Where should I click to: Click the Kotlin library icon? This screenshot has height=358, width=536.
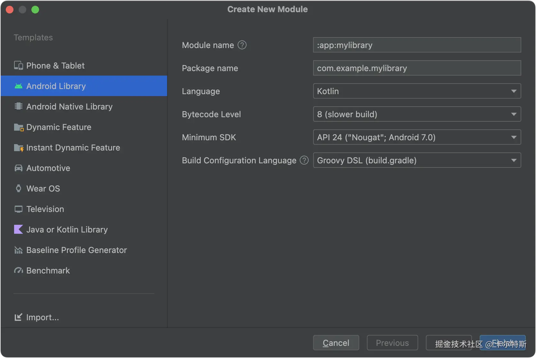point(19,230)
